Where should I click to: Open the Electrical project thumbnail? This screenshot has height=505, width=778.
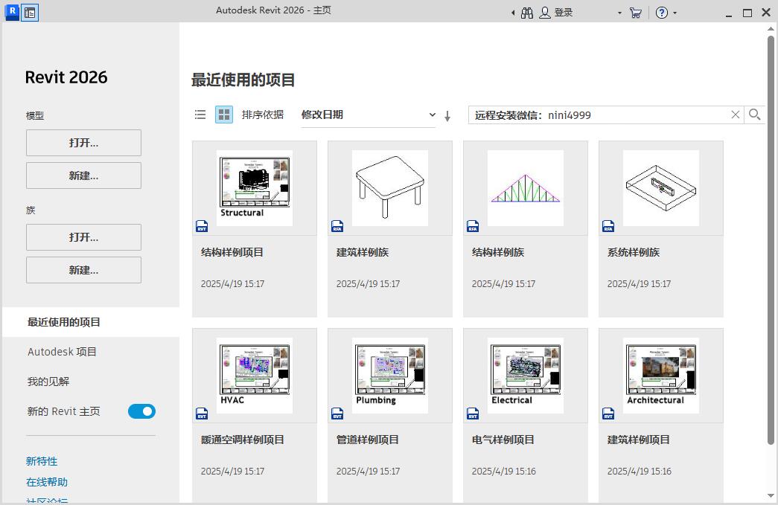526,375
